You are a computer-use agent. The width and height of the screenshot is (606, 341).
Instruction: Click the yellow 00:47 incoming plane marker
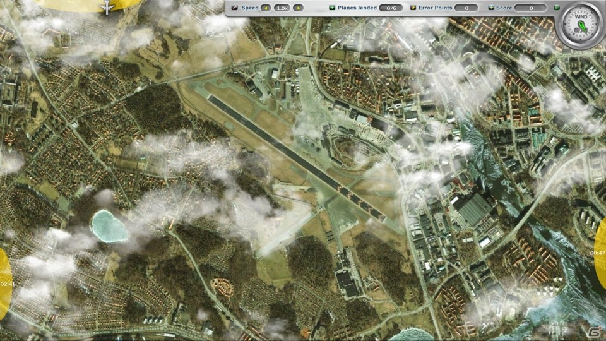(x=600, y=253)
